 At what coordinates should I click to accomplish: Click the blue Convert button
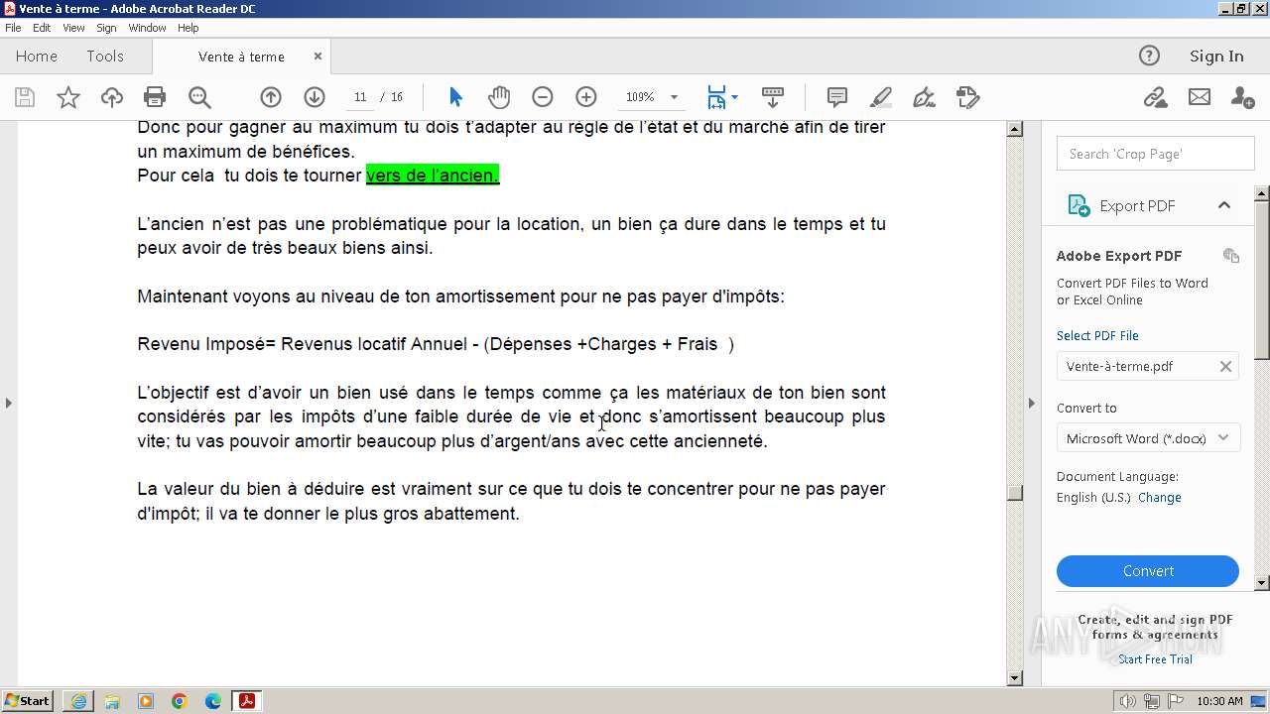[1148, 571]
